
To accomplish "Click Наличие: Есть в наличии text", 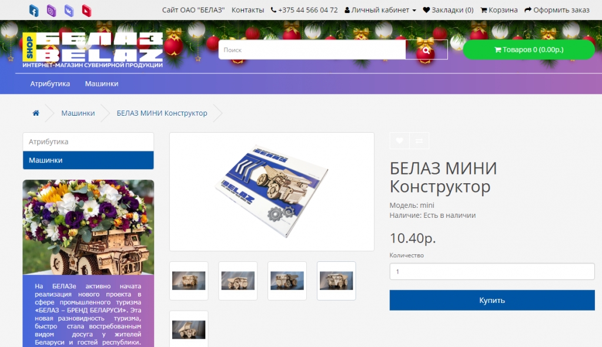I will pyautogui.click(x=432, y=215).
